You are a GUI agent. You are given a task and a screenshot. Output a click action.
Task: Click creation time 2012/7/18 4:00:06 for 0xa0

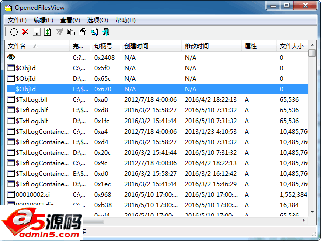point(150,100)
